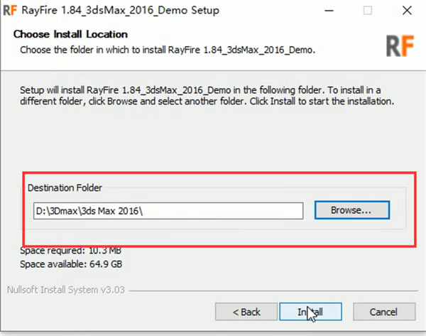Click the 'Setup will install RayFire' instruction paragraph

click(x=207, y=96)
